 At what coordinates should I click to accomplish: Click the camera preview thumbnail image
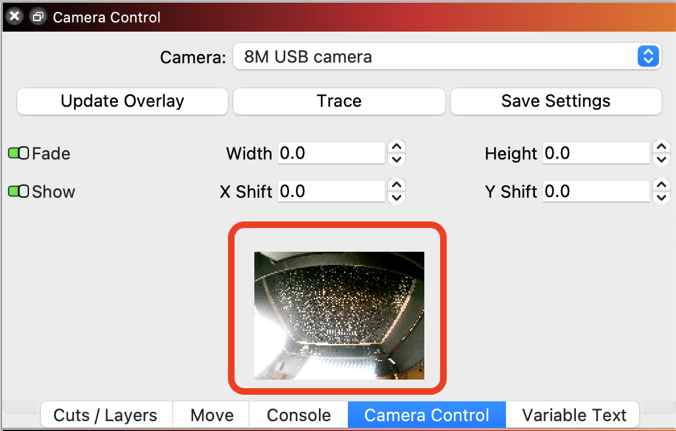point(339,316)
